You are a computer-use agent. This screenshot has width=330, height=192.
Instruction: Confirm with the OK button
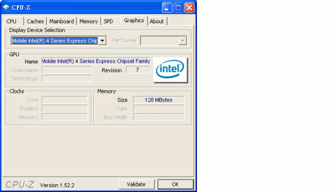(175, 184)
